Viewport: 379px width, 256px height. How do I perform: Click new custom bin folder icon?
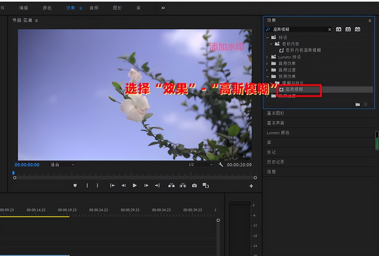[x=358, y=104]
